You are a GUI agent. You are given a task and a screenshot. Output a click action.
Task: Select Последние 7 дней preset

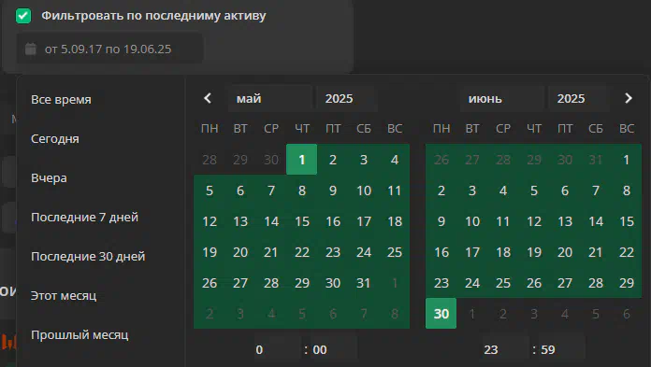pos(84,217)
